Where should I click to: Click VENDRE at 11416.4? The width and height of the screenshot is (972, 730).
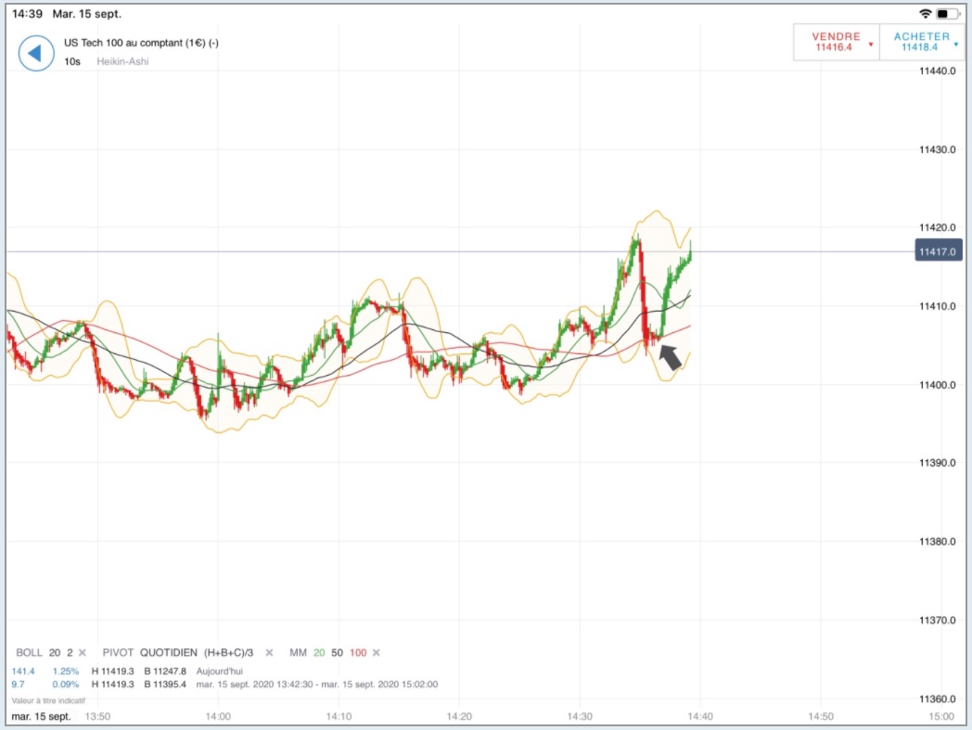pos(837,42)
